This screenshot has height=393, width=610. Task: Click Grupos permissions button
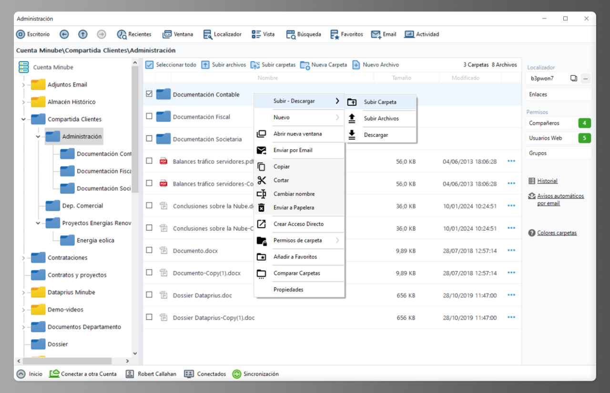click(559, 154)
